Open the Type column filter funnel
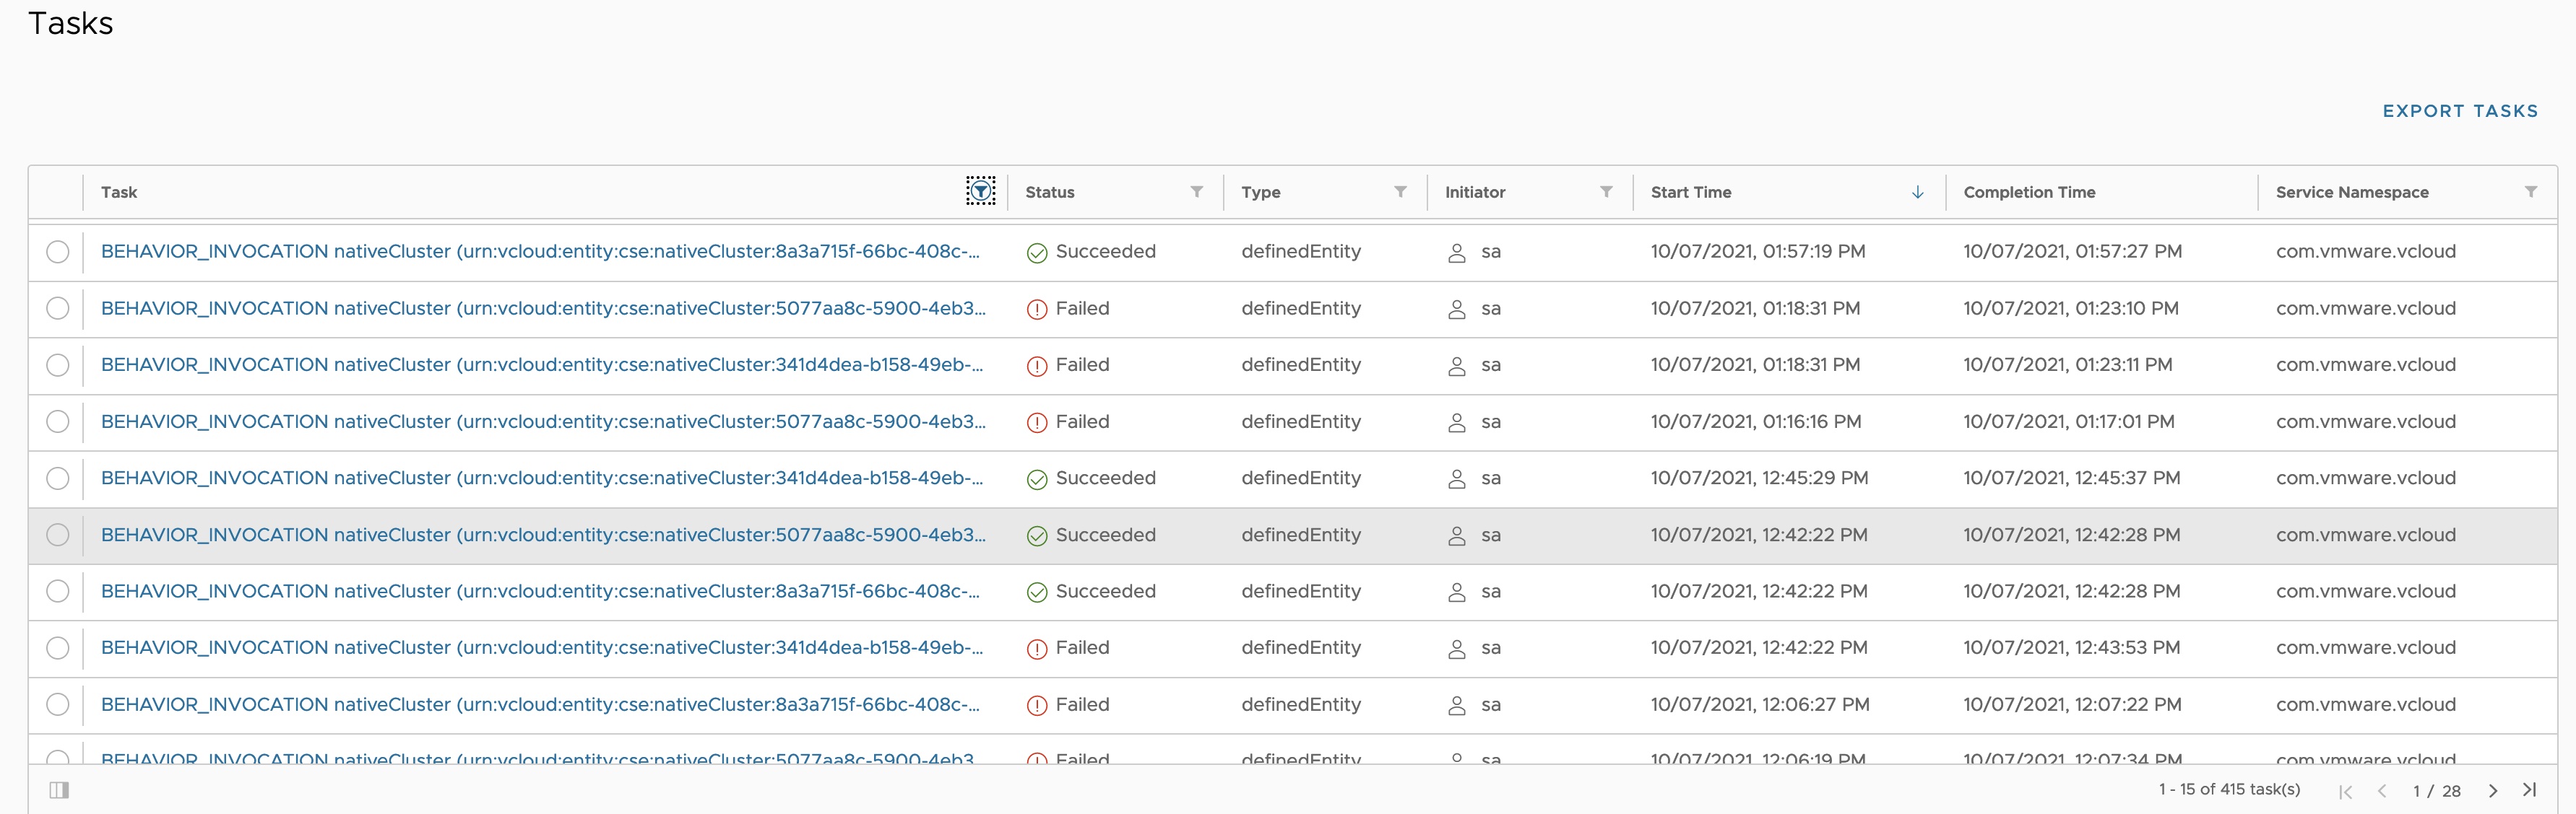Viewport: 2576px width, 814px height. 1401,192
